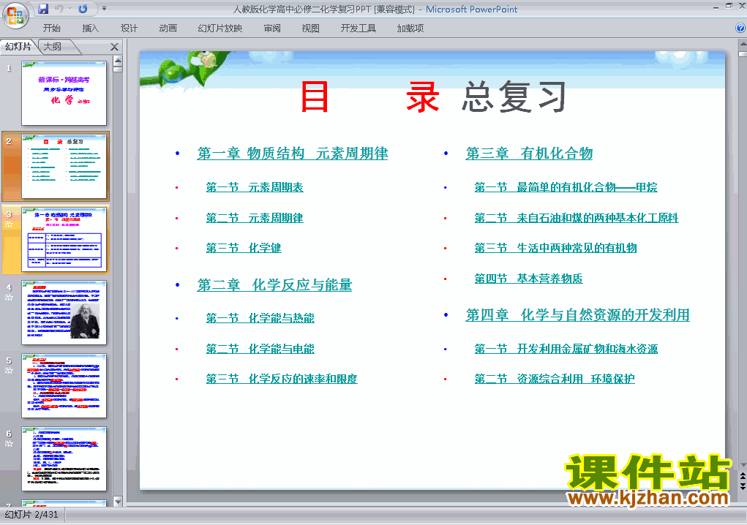Click thumbnail pane scroll down arrow
Viewport: 747px width, 525px height.
click(118, 501)
